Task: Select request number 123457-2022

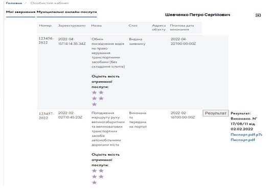Action: tap(46, 115)
